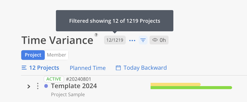Click the green actual time bar
The height and width of the screenshot is (102, 247).
point(191,88)
